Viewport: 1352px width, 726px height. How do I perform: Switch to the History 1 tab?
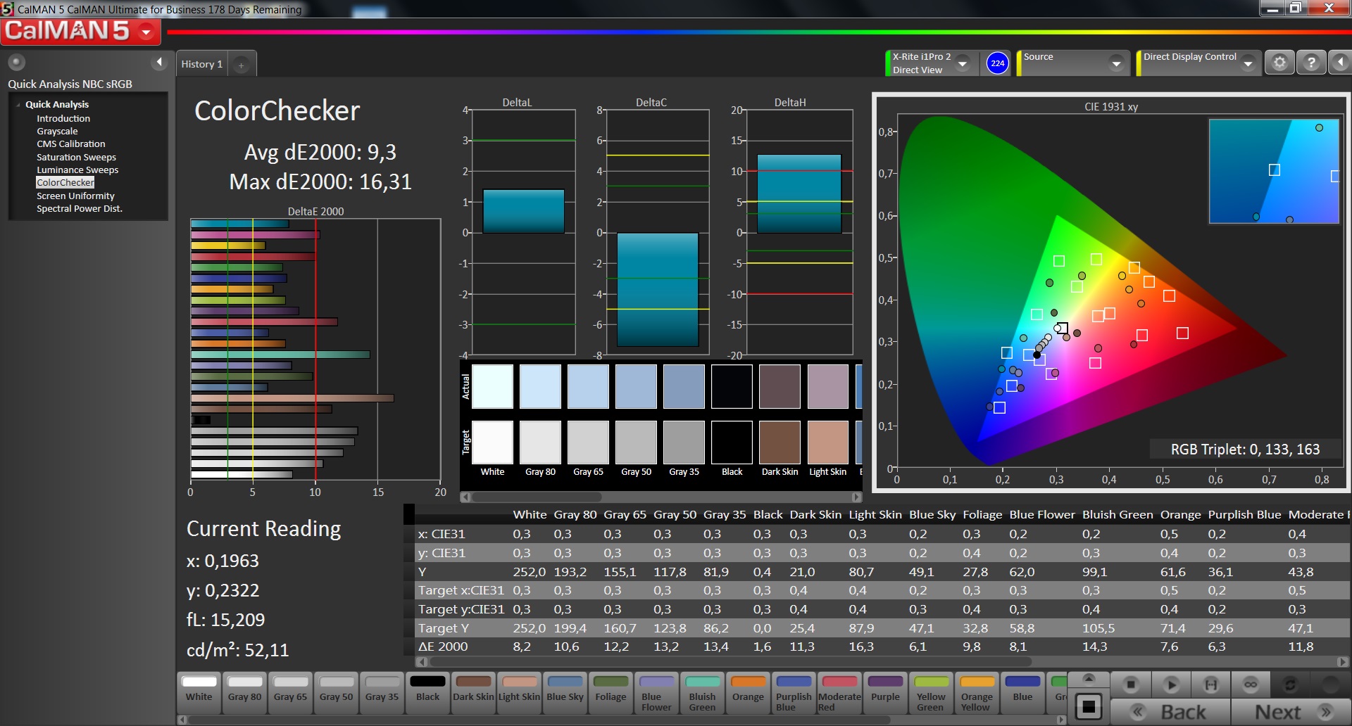[201, 64]
